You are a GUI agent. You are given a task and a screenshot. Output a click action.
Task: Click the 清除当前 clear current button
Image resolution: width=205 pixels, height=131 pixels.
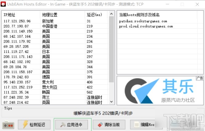point(109,125)
